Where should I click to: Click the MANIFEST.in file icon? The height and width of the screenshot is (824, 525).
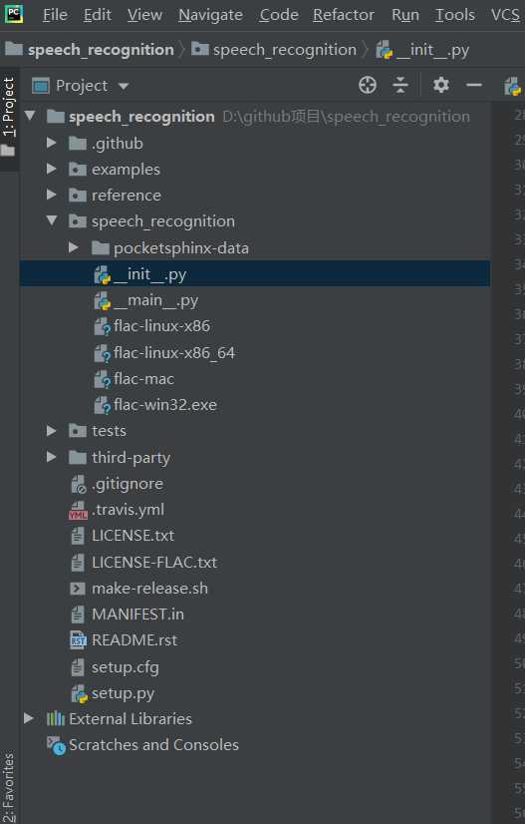(x=77, y=615)
